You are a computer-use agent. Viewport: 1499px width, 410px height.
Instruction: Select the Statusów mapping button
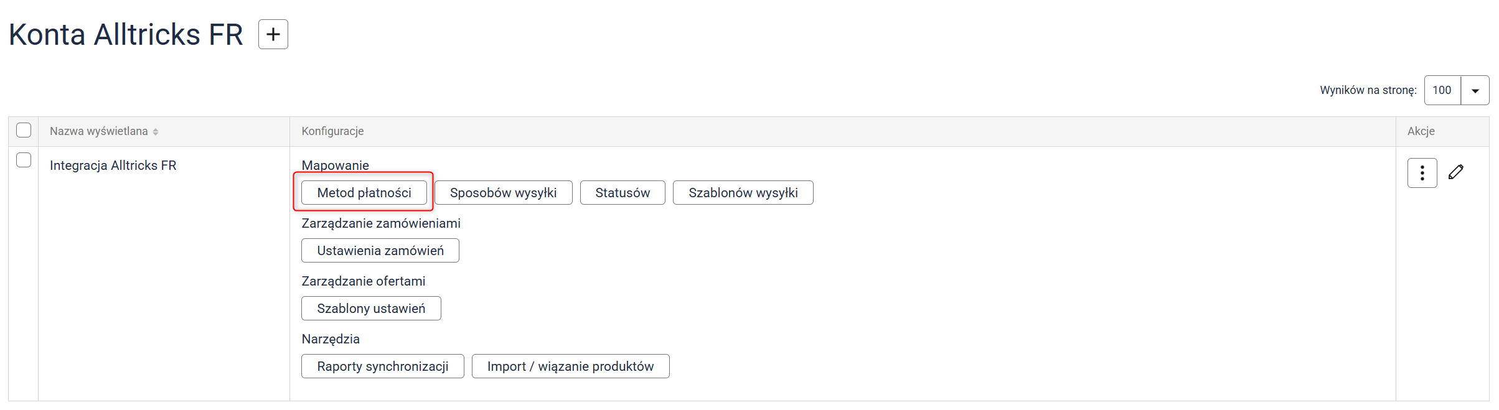pyautogui.click(x=622, y=193)
